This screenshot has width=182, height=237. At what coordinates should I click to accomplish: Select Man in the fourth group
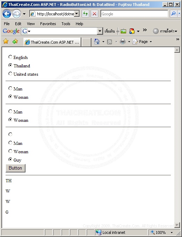(10, 143)
